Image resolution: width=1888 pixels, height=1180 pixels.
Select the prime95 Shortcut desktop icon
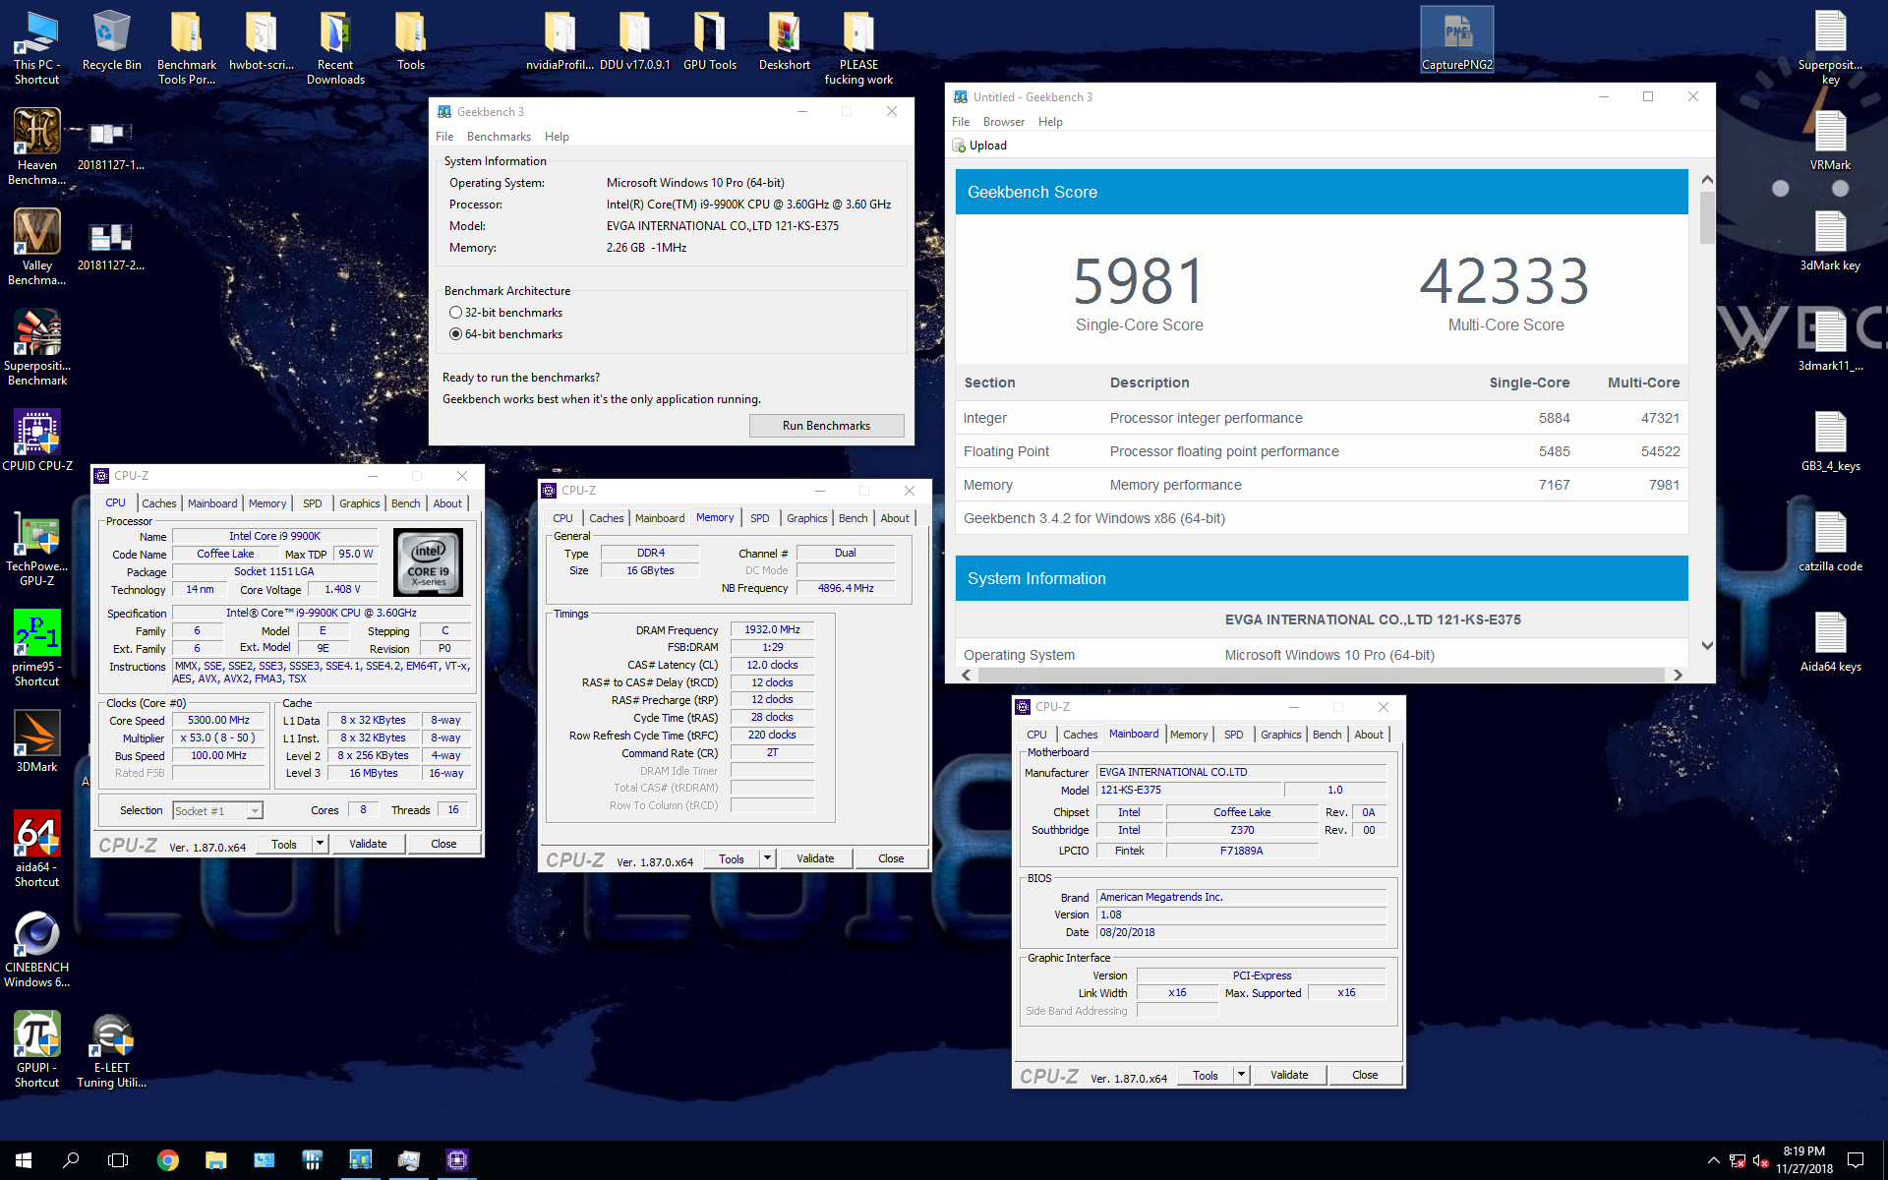[37, 647]
